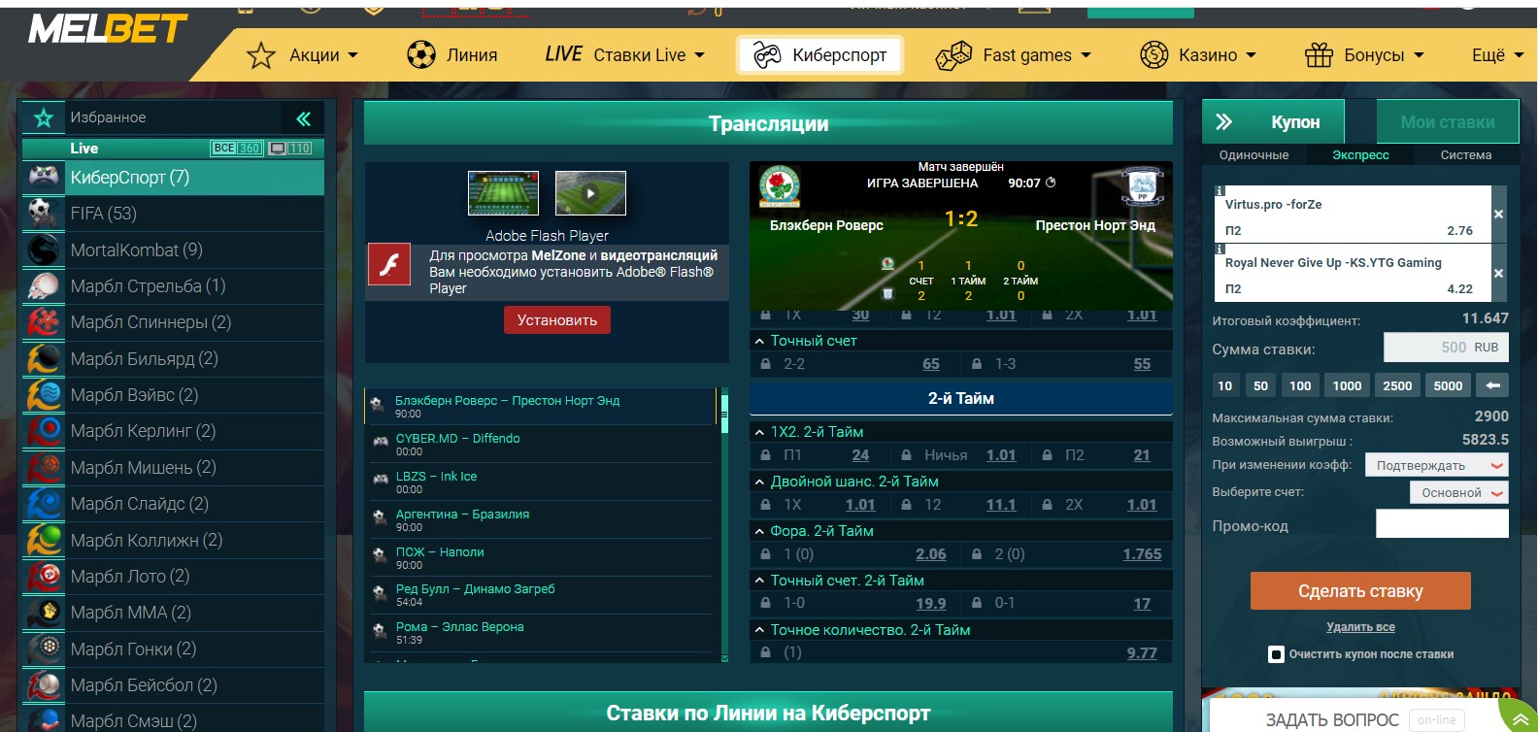Click info icon on Virtus.pro bet
The image size is (1538, 732).
coord(1220,190)
